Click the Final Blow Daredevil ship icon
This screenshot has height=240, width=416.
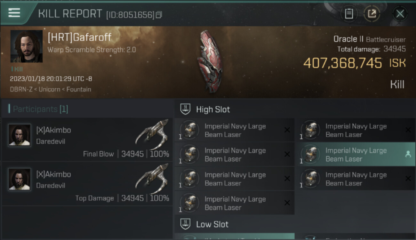tap(152, 133)
